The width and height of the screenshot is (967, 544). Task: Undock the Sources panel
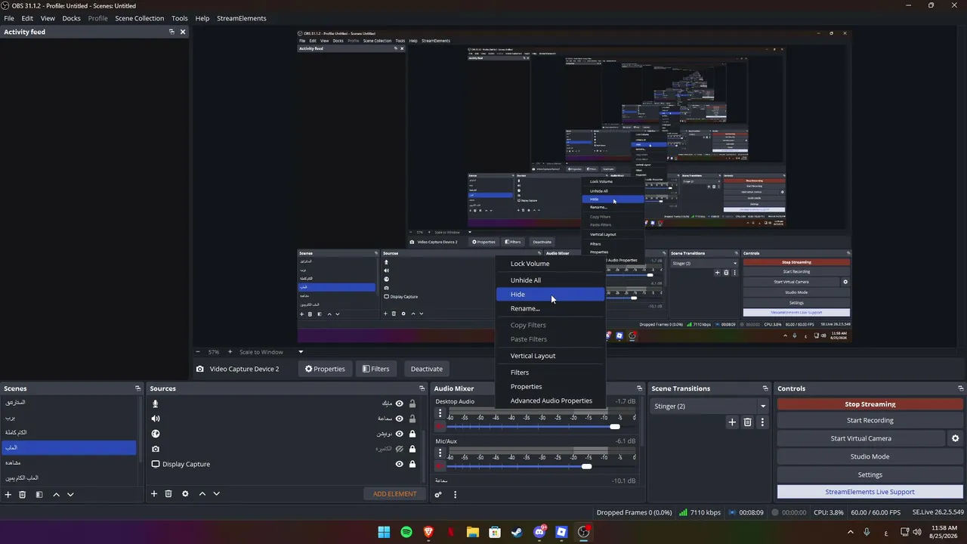click(422, 388)
